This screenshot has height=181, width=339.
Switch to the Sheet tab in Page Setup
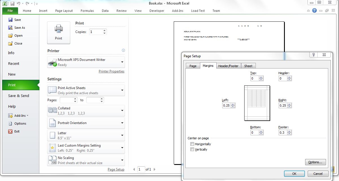[x=248, y=66]
